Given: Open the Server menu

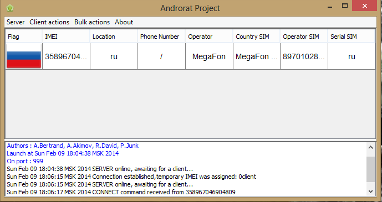Looking at the screenshot, I should pyautogui.click(x=16, y=22).
